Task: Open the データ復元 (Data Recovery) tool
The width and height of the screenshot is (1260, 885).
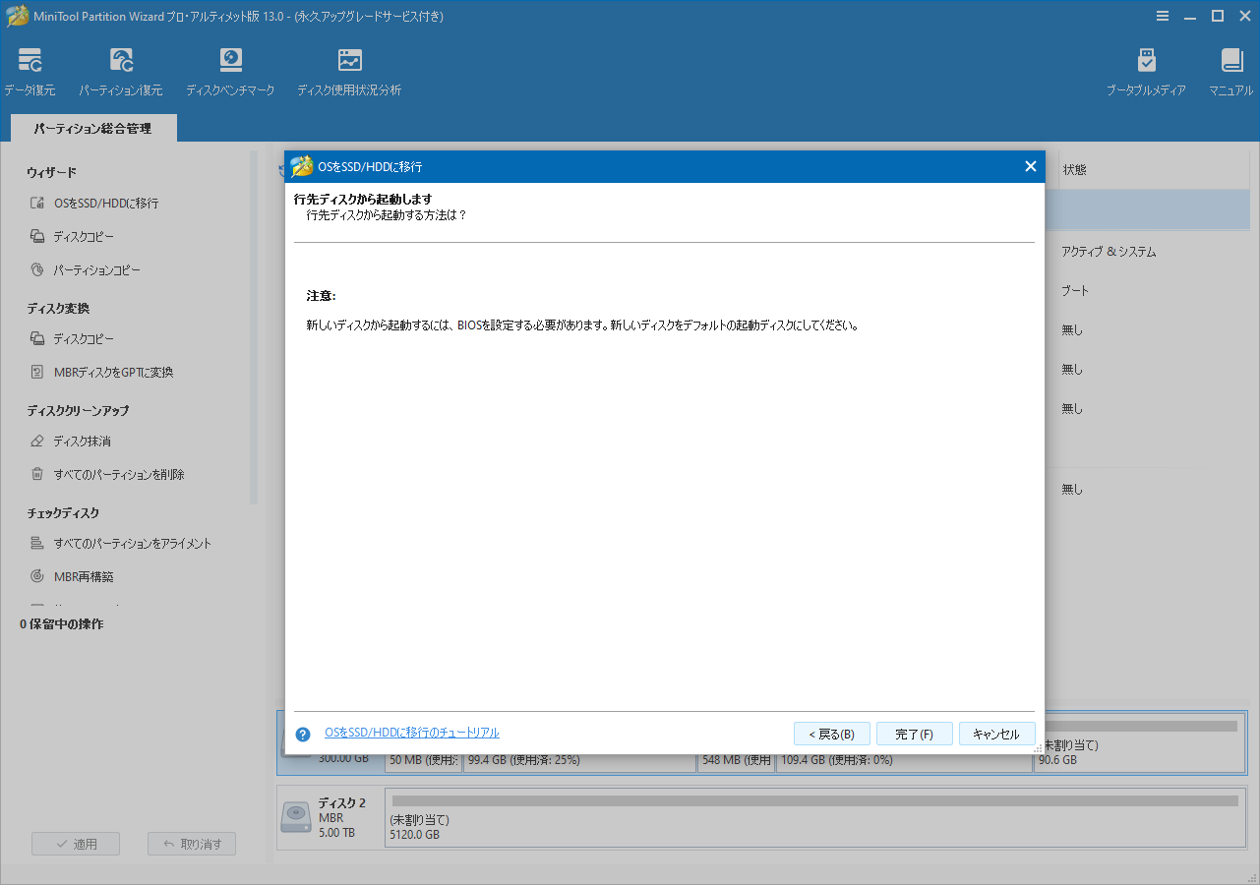Action: (30, 69)
